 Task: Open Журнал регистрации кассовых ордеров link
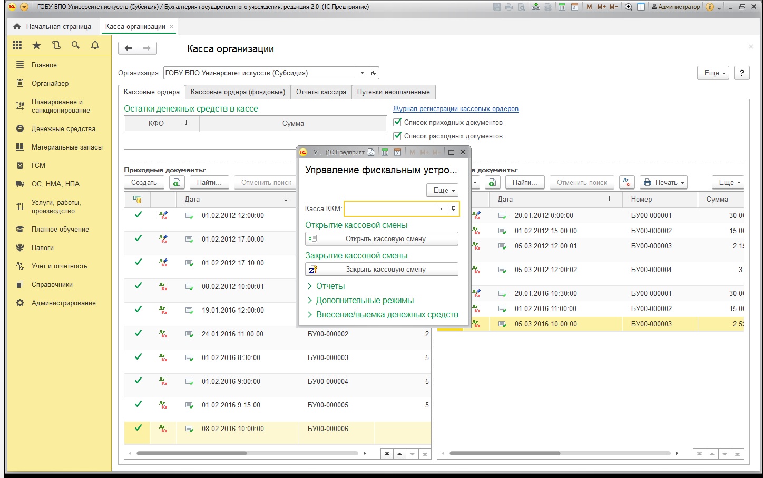click(456, 108)
